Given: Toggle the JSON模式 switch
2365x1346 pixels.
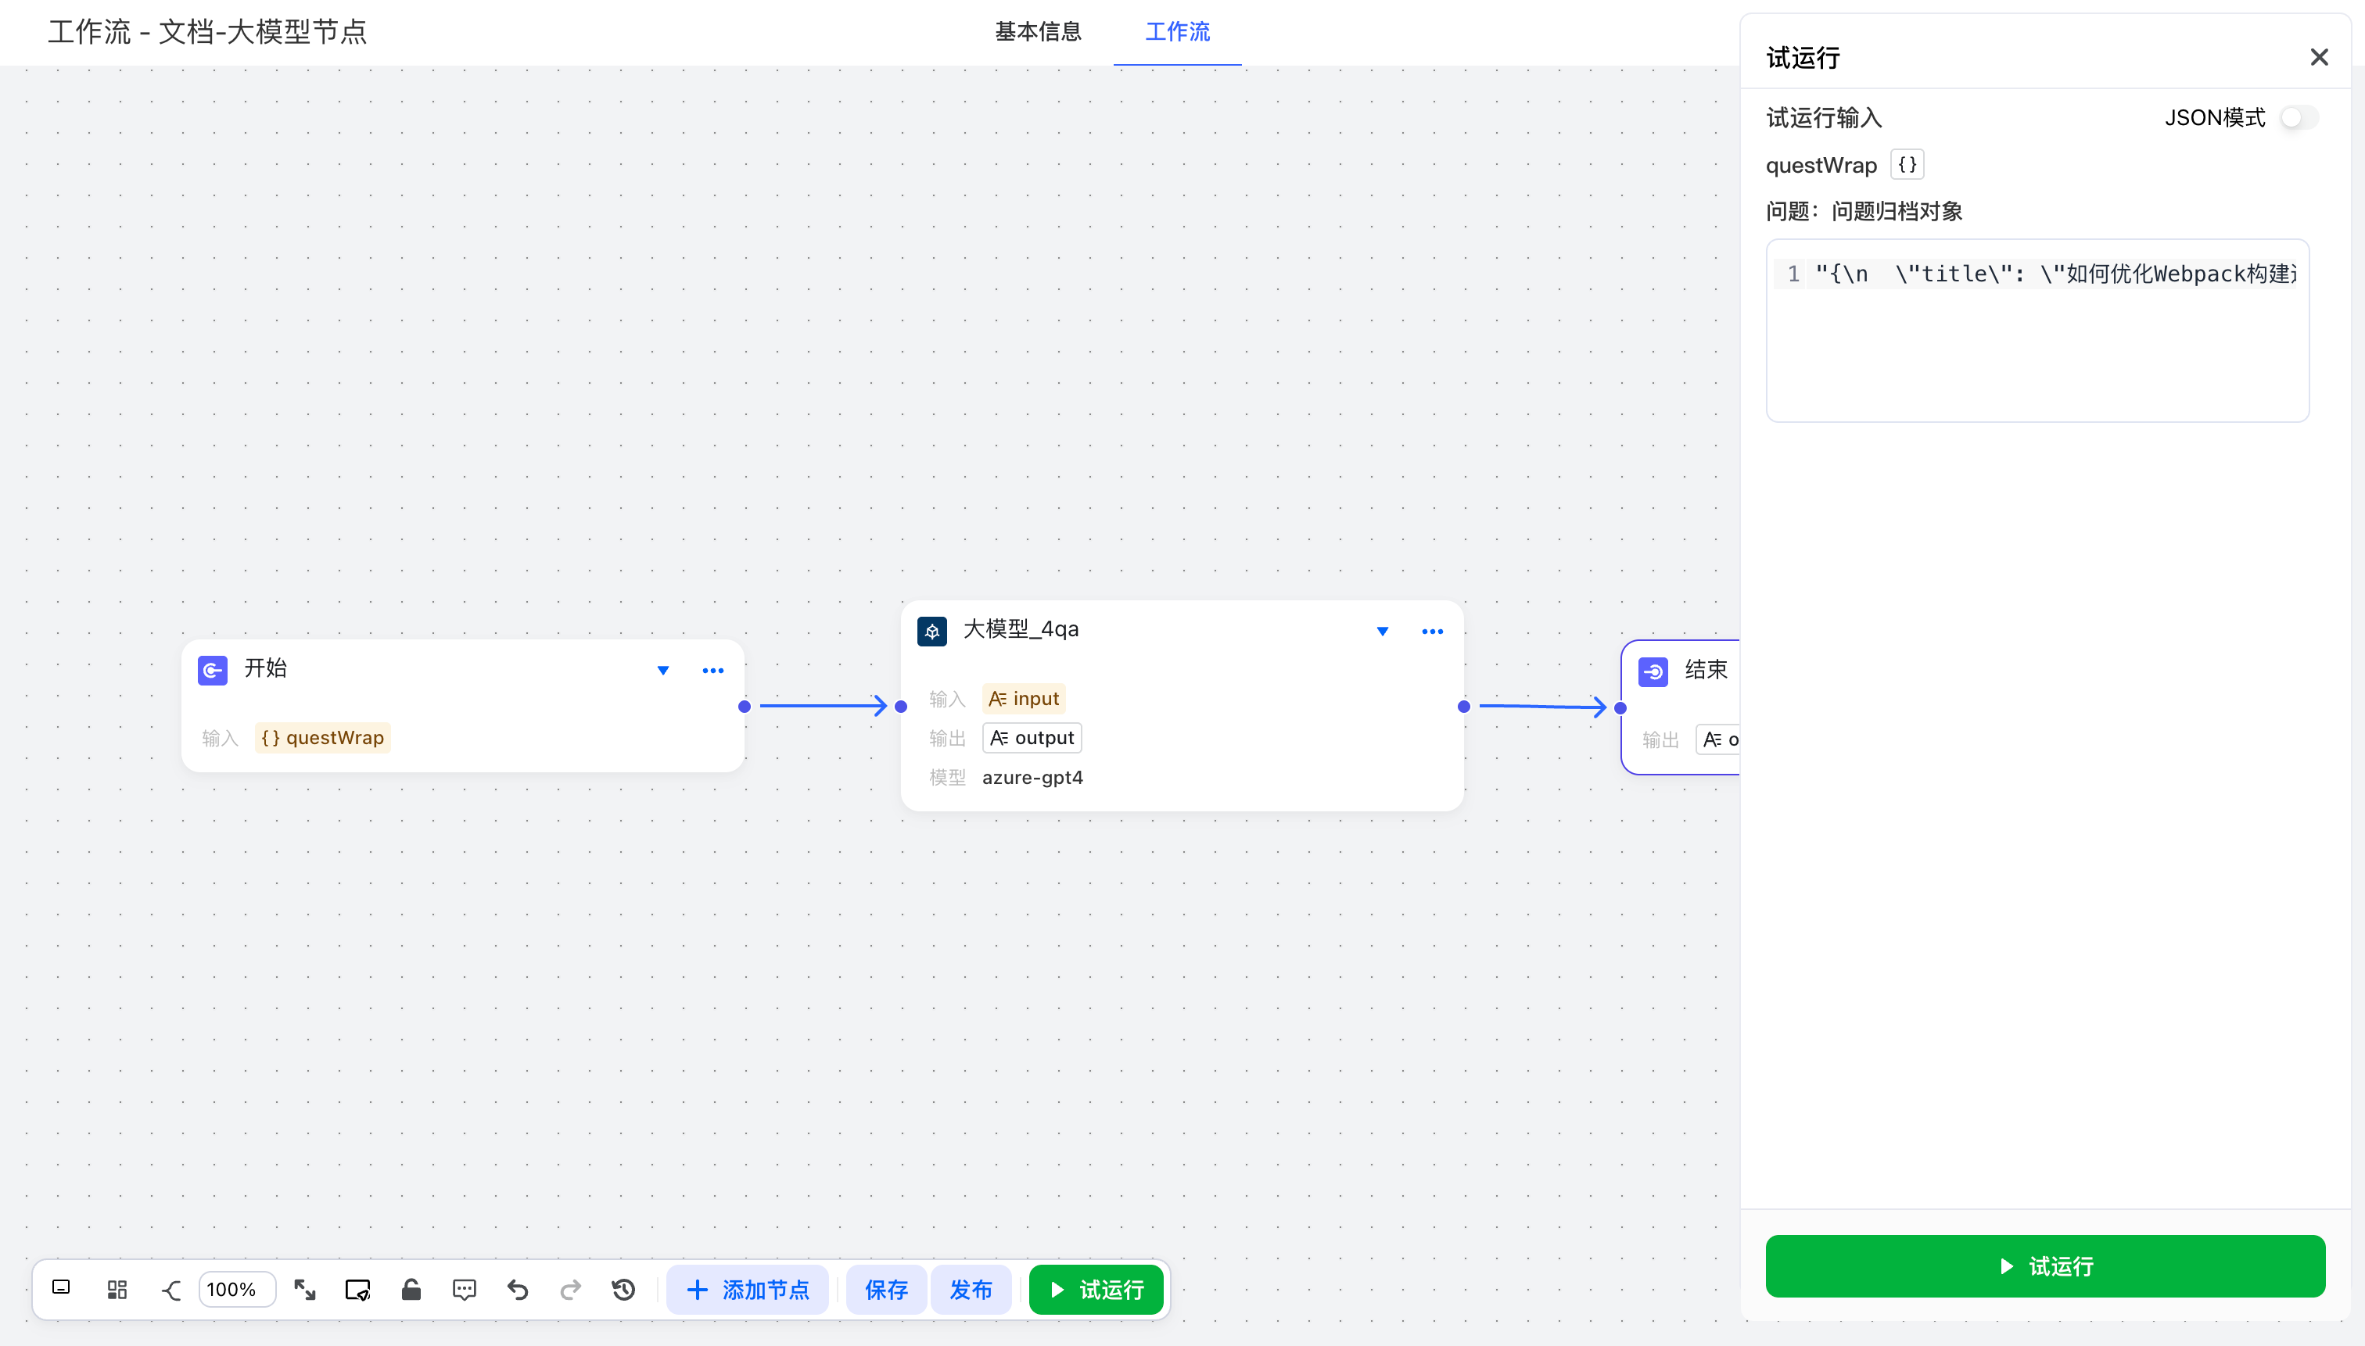Looking at the screenshot, I should coord(2299,117).
